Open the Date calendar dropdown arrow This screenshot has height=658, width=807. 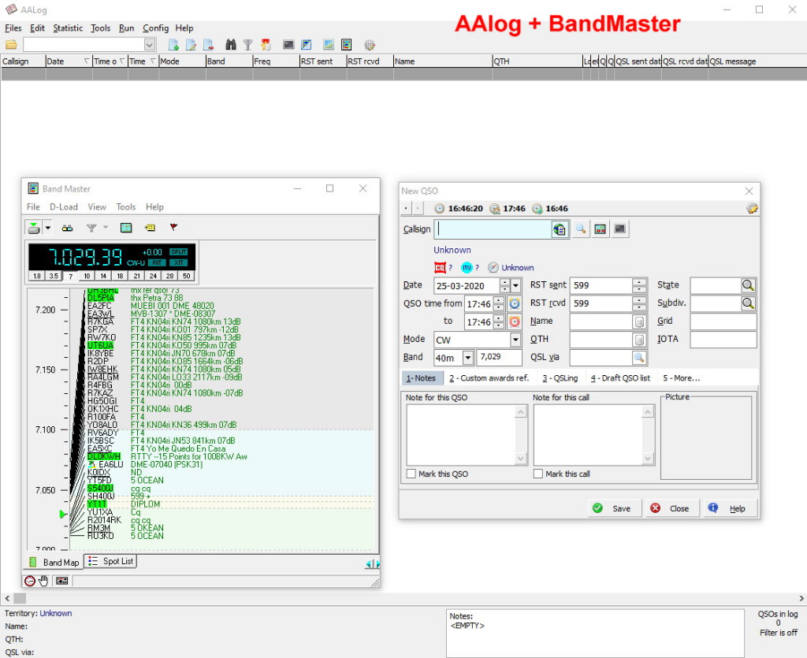[515, 285]
